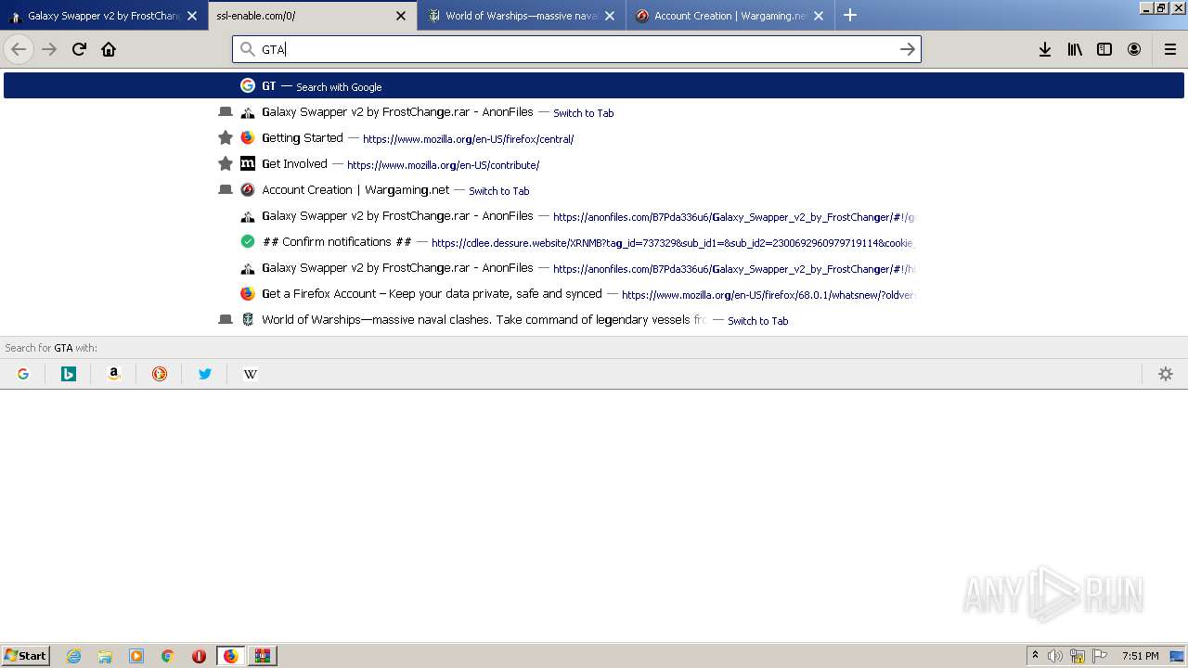Click the network tray icon
This screenshot has width=1188, height=668.
coord(1078,656)
